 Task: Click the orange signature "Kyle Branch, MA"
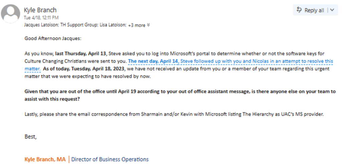pos(45,159)
